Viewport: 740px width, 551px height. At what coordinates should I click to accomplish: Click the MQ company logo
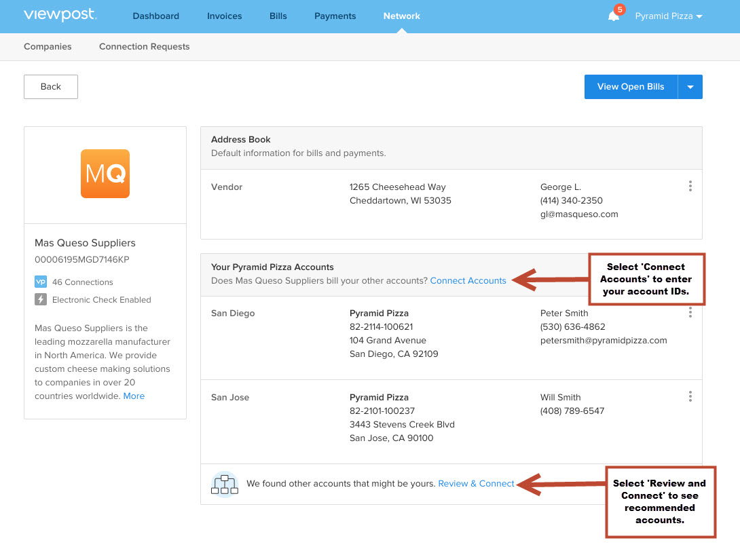tap(105, 174)
